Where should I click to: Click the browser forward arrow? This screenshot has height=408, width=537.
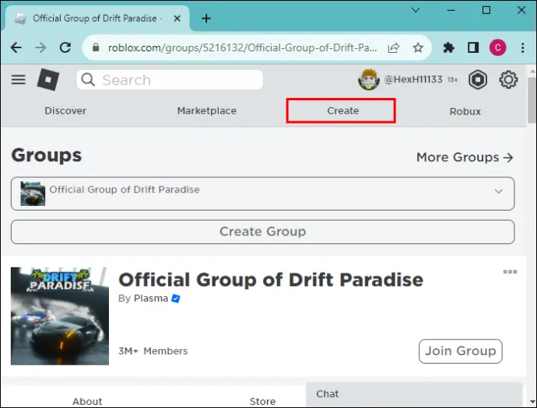[40, 47]
